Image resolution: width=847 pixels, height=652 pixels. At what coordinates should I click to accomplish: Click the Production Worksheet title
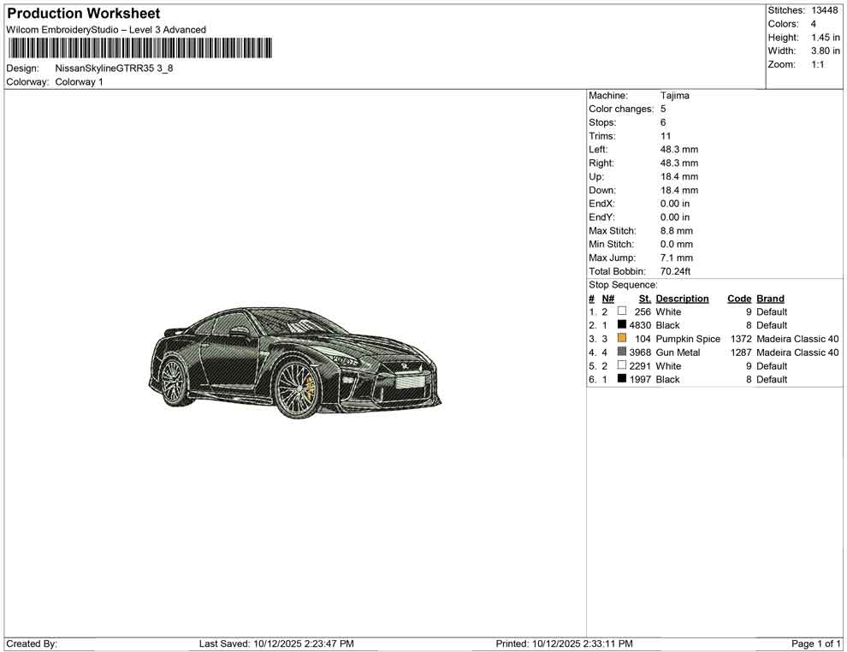(83, 14)
